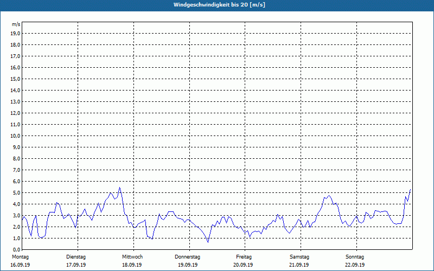
Task: Click the "Samstag" day label
Action: [299, 257]
